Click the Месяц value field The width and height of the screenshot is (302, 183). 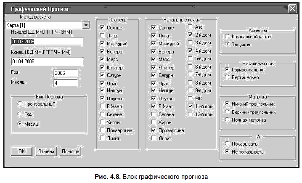[66, 83]
